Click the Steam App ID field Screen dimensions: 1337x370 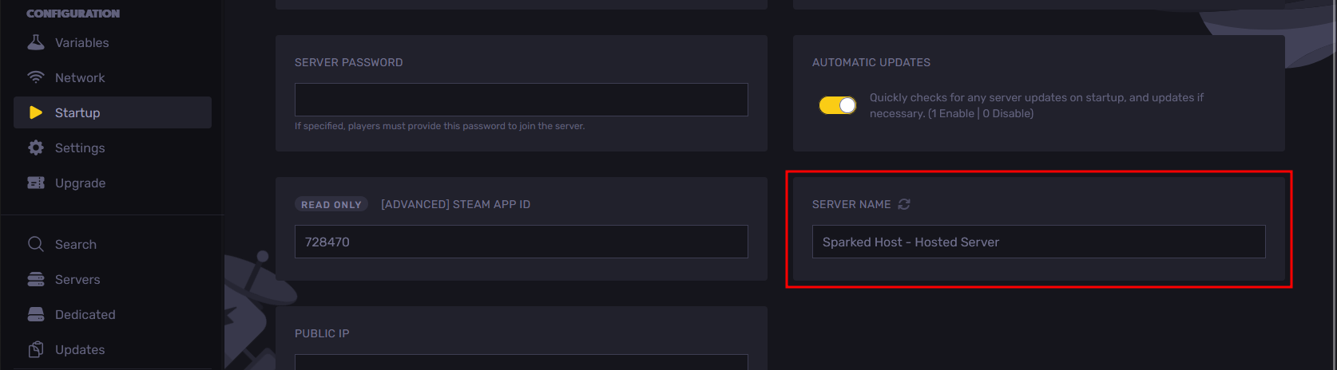(521, 242)
